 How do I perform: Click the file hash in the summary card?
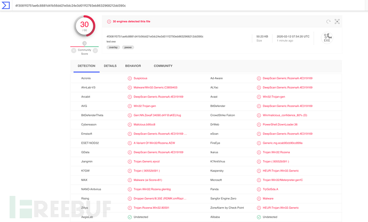(155, 37)
